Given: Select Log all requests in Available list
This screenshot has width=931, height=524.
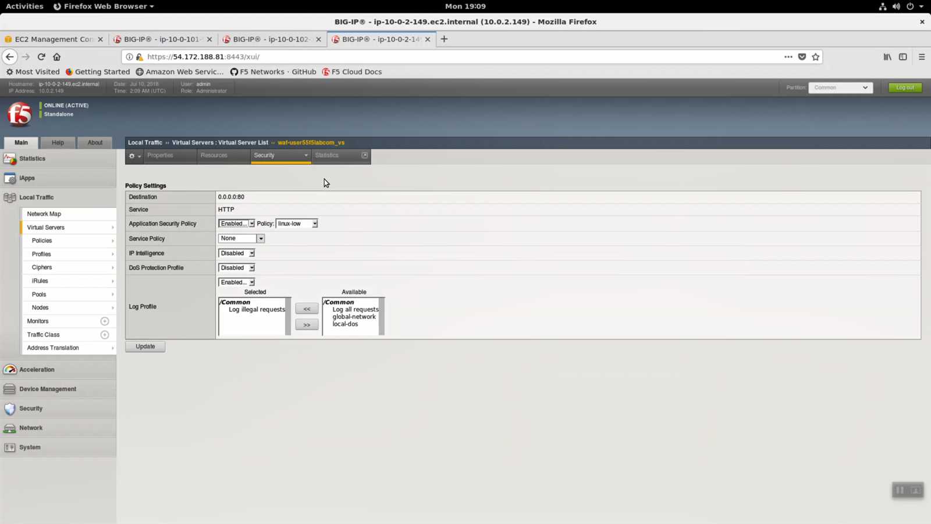Looking at the screenshot, I should click(355, 310).
